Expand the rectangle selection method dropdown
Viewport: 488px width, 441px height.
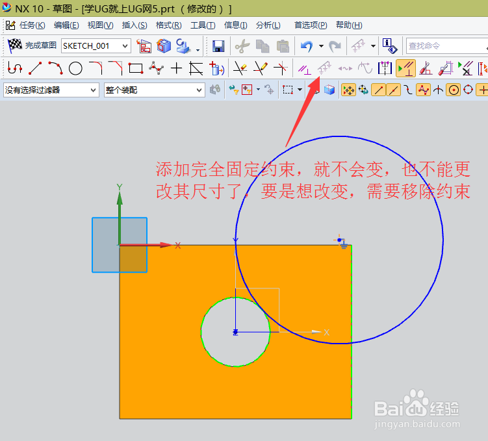300,90
